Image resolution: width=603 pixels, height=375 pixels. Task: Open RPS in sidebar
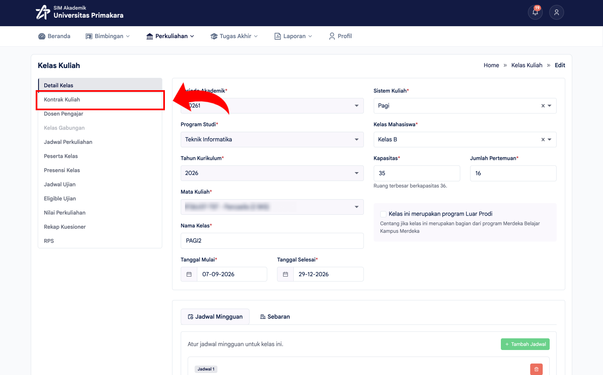100,241
